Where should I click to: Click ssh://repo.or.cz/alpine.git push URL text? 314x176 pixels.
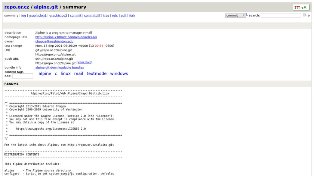pos(54,59)
